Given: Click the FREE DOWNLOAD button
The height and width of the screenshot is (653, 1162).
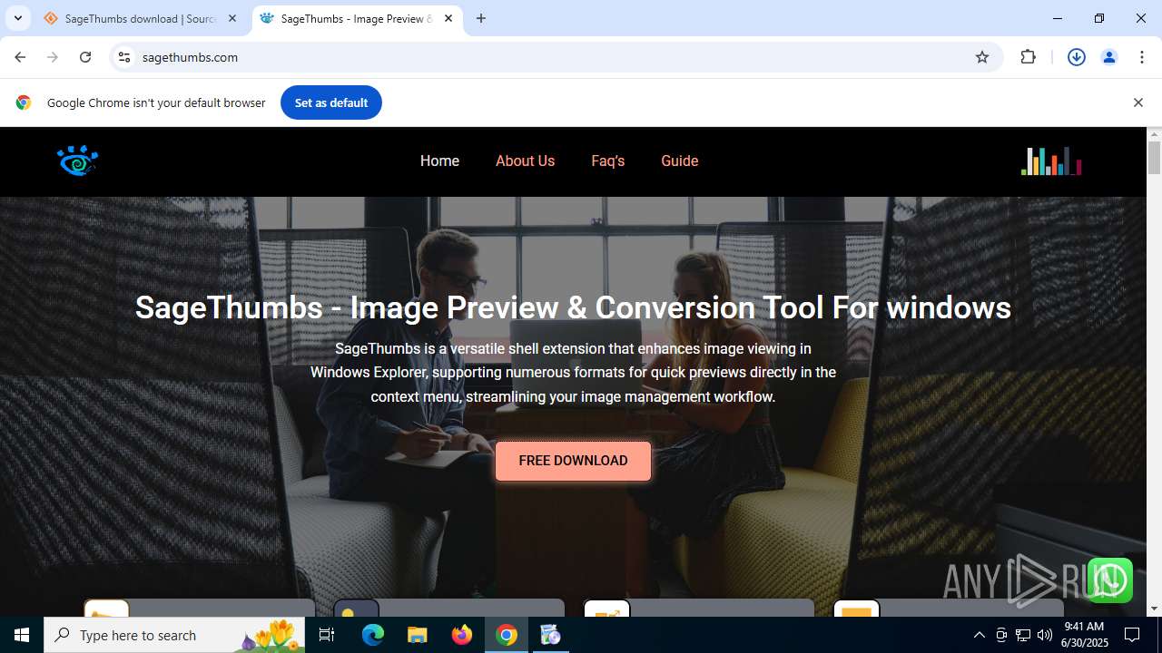Looking at the screenshot, I should 573,461.
